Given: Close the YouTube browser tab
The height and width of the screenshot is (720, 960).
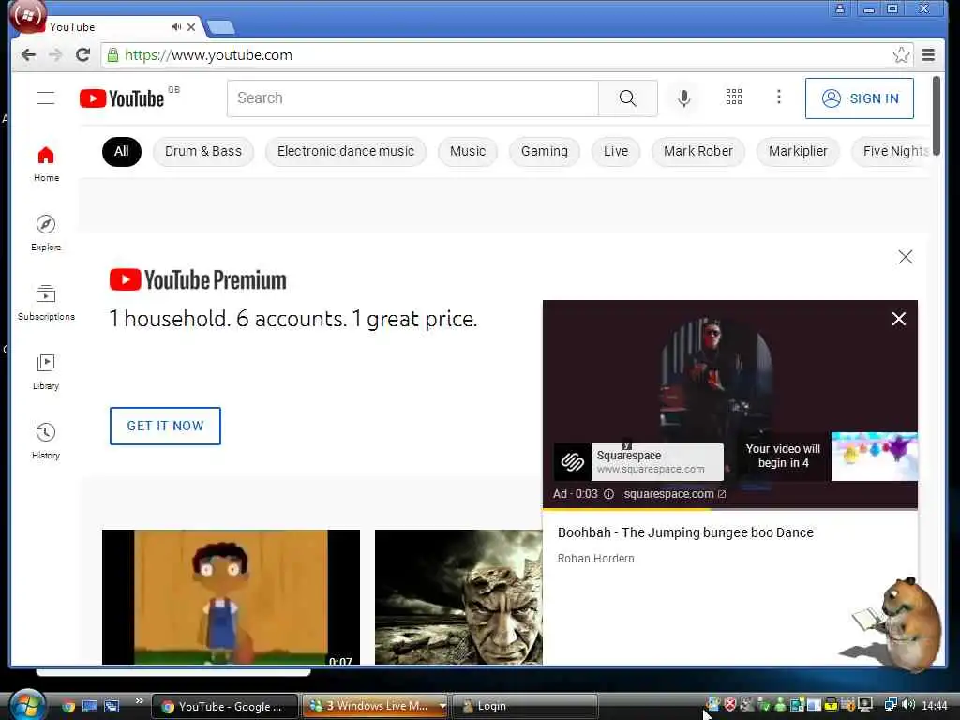Looking at the screenshot, I should coord(191,27).
